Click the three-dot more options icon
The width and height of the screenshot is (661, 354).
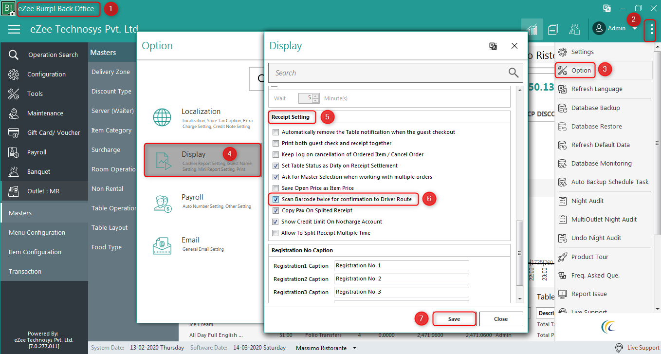(651, 29)
